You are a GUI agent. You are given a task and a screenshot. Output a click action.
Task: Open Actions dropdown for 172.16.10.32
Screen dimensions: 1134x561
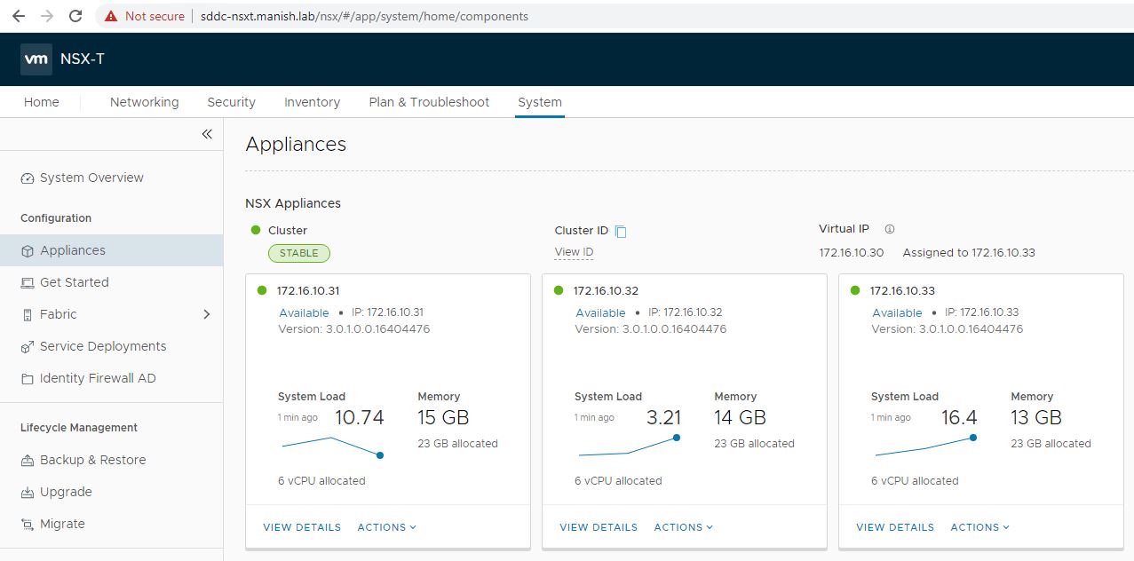click(683, 527)
